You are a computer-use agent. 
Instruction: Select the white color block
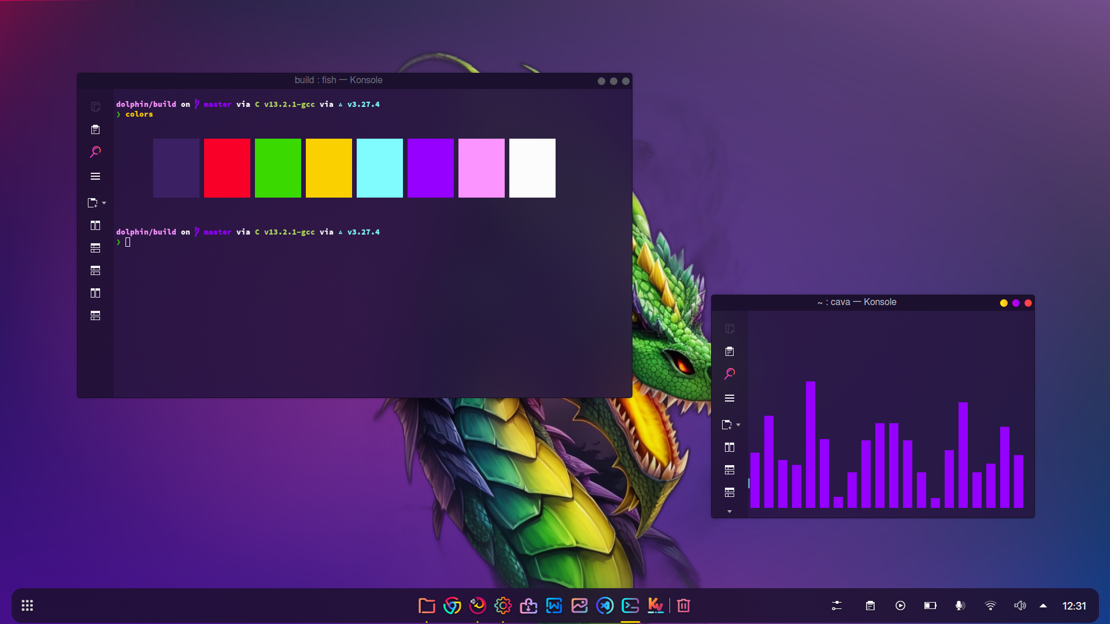coord(532,168)
